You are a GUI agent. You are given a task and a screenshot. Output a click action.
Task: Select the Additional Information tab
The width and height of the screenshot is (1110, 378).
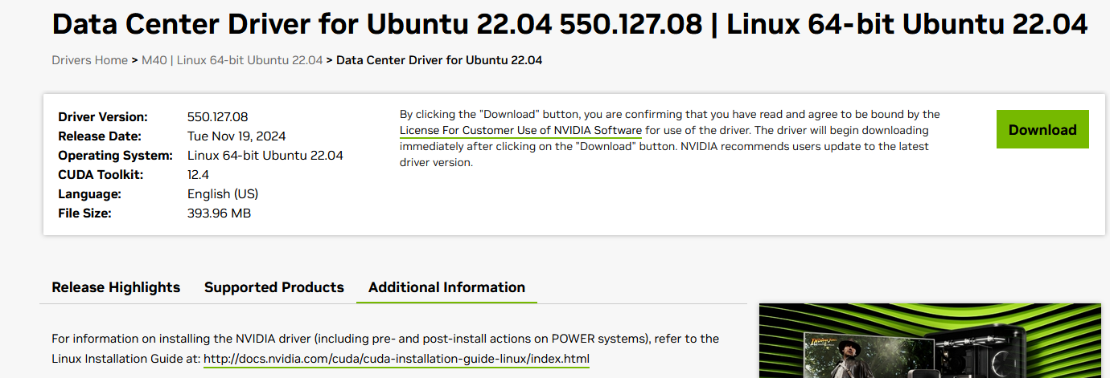[x=446, y=287]
